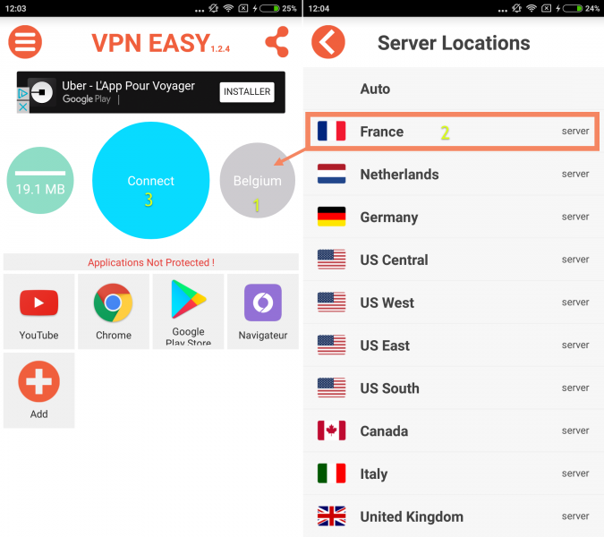Tap the AdChoices triangle icon
Viewport: 604px width, 537px height.
point(23,94)
